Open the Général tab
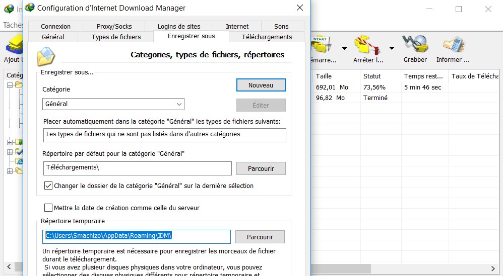This screenshot has height=276, width=503. click(x=53, y=37)
